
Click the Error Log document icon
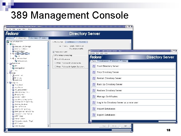[x=13, y=78]
